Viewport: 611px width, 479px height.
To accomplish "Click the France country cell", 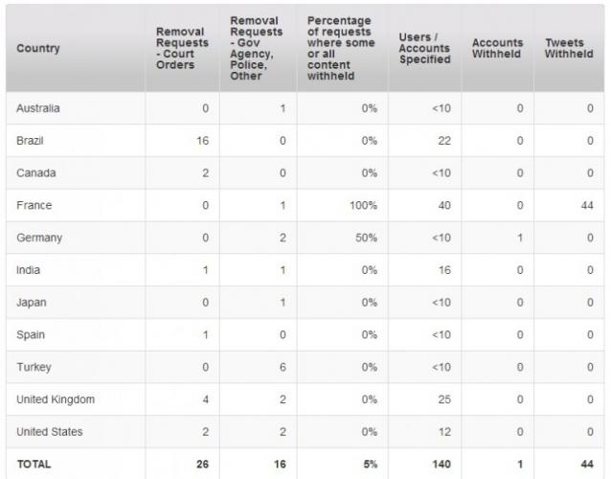I will [x=34, y=205].
